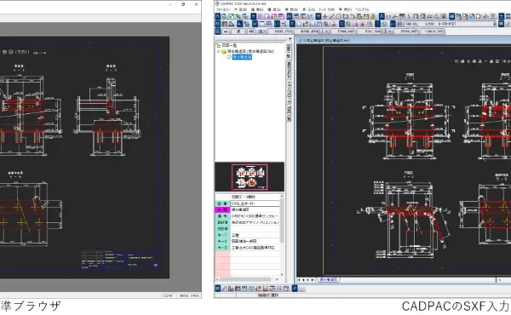The image size is (511, 315).
Task: Click the magenta label cell in properties table
Action: 222,209
